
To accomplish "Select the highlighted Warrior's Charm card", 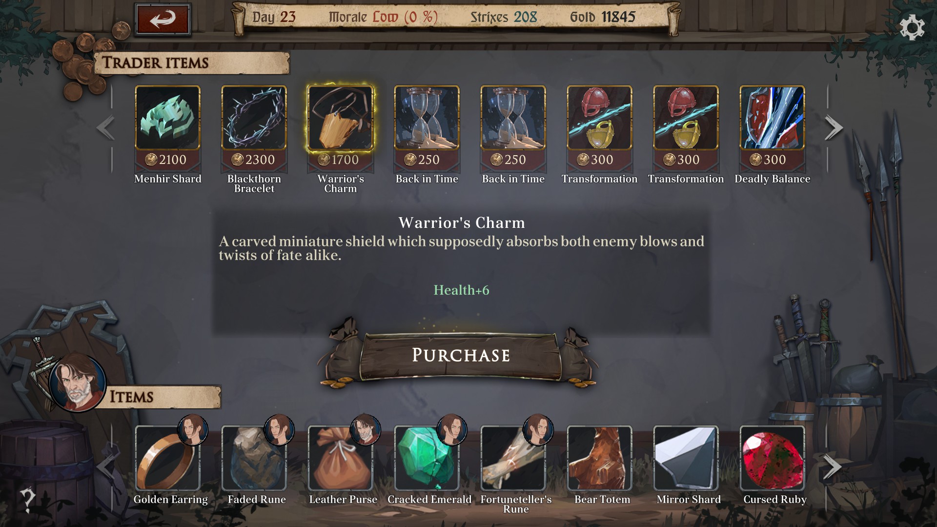I will click(340, 118).
